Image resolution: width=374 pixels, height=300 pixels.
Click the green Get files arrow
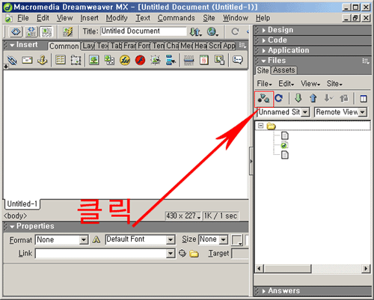tap(298, 98)
